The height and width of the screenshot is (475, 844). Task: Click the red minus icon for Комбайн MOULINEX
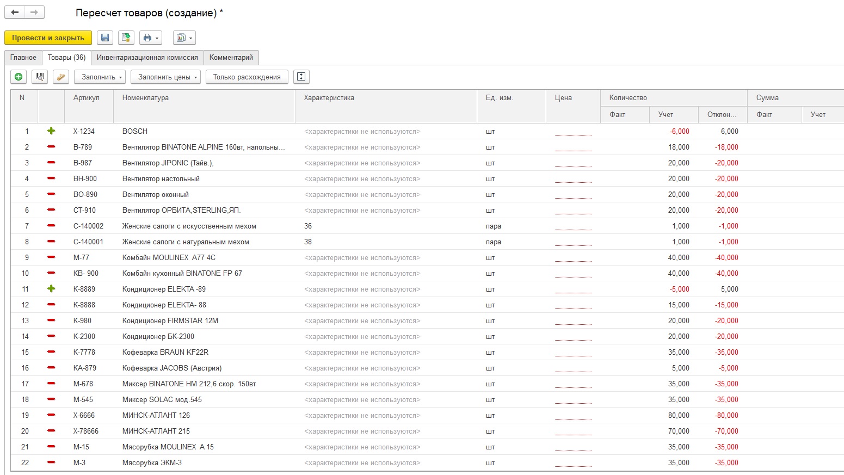coord(51,257)
